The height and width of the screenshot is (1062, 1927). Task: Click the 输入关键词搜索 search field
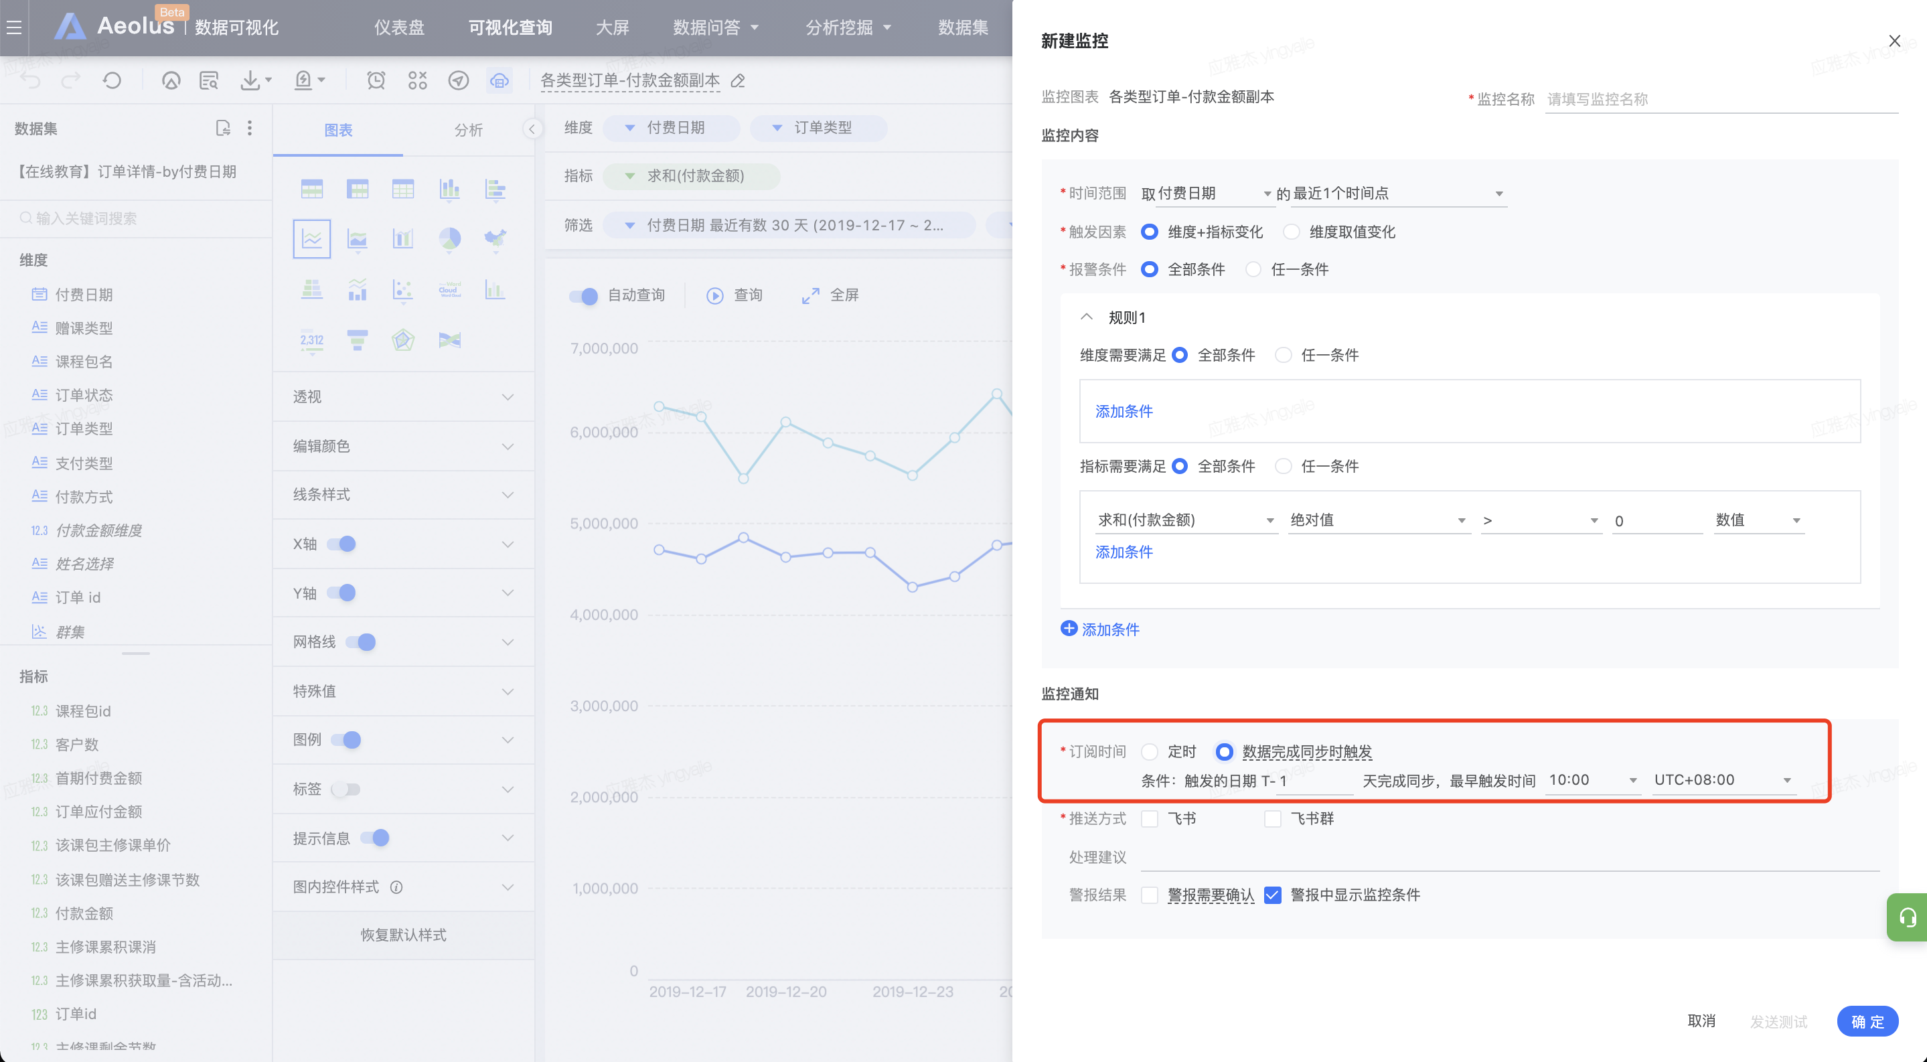tap(136, 218)
